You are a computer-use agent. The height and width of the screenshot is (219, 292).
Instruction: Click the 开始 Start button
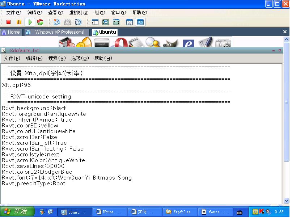coord(17,211)
